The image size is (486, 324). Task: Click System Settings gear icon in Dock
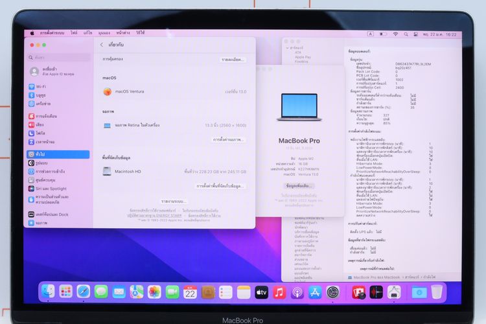click(x=333, y=292)
